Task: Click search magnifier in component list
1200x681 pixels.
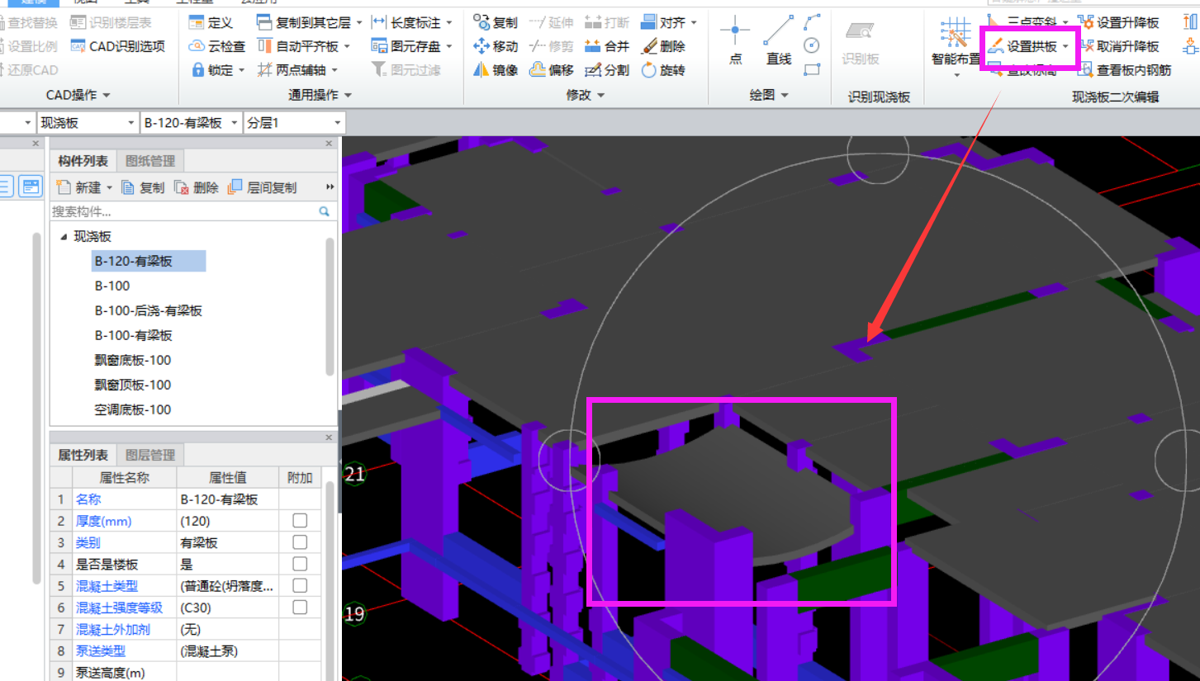Action: coord(325,212)
